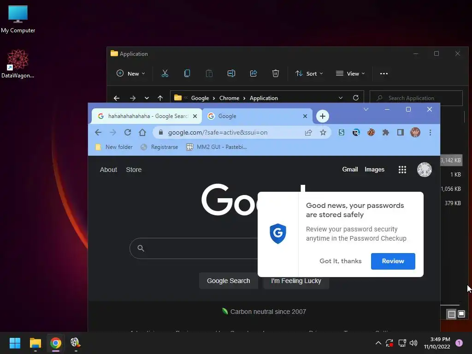Click the Delete trash icon in File Explorer
The width and height of the screenshot is (472, 354).
276,73
